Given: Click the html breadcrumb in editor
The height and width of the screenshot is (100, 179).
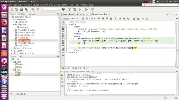Looking at the screenshot, I should coord(67,68).
